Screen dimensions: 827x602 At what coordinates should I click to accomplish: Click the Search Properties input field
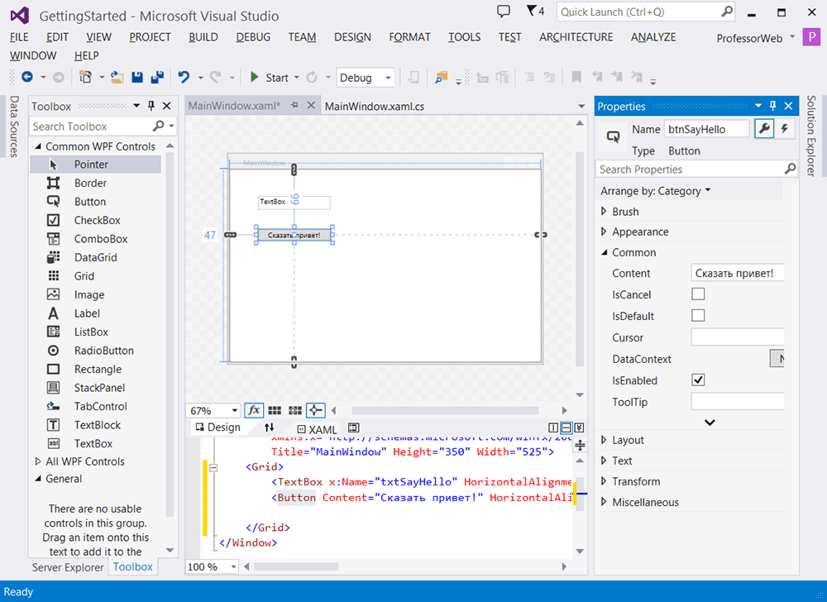(x=690, y=170)
